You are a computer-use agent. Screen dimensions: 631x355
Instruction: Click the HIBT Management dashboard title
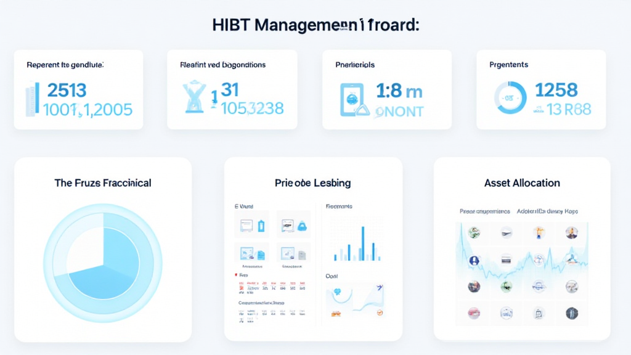pyautogui.click(x=315, y=25)
